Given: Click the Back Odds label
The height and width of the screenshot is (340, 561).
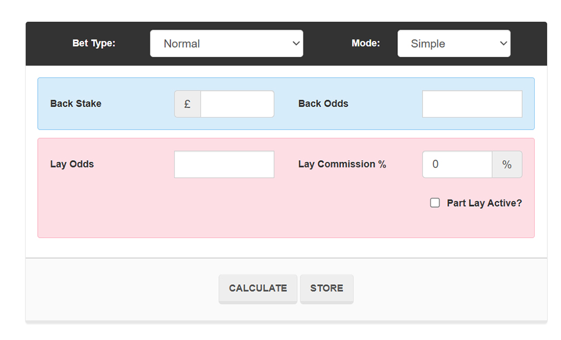Looking at the screenshot, I should tap(323, 104).
